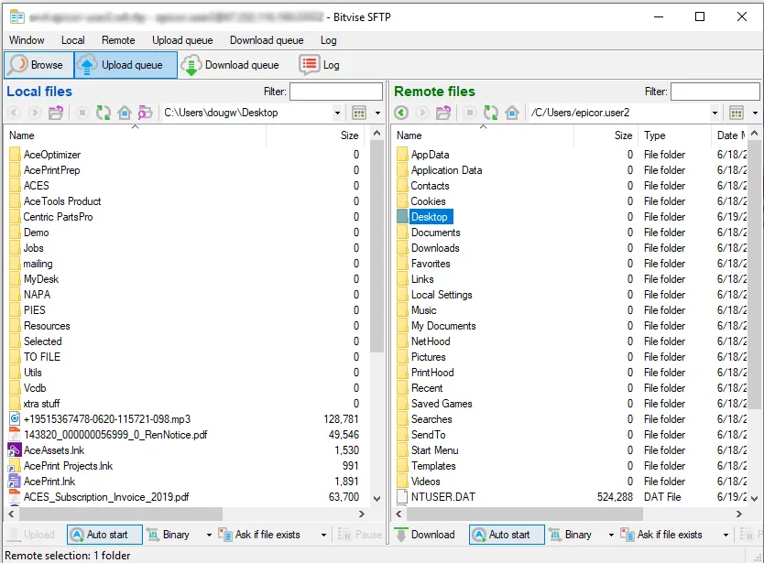Viewport: 764px width, 563px height.
Task: Open the Log toolbar button
Action: [320, 65]
